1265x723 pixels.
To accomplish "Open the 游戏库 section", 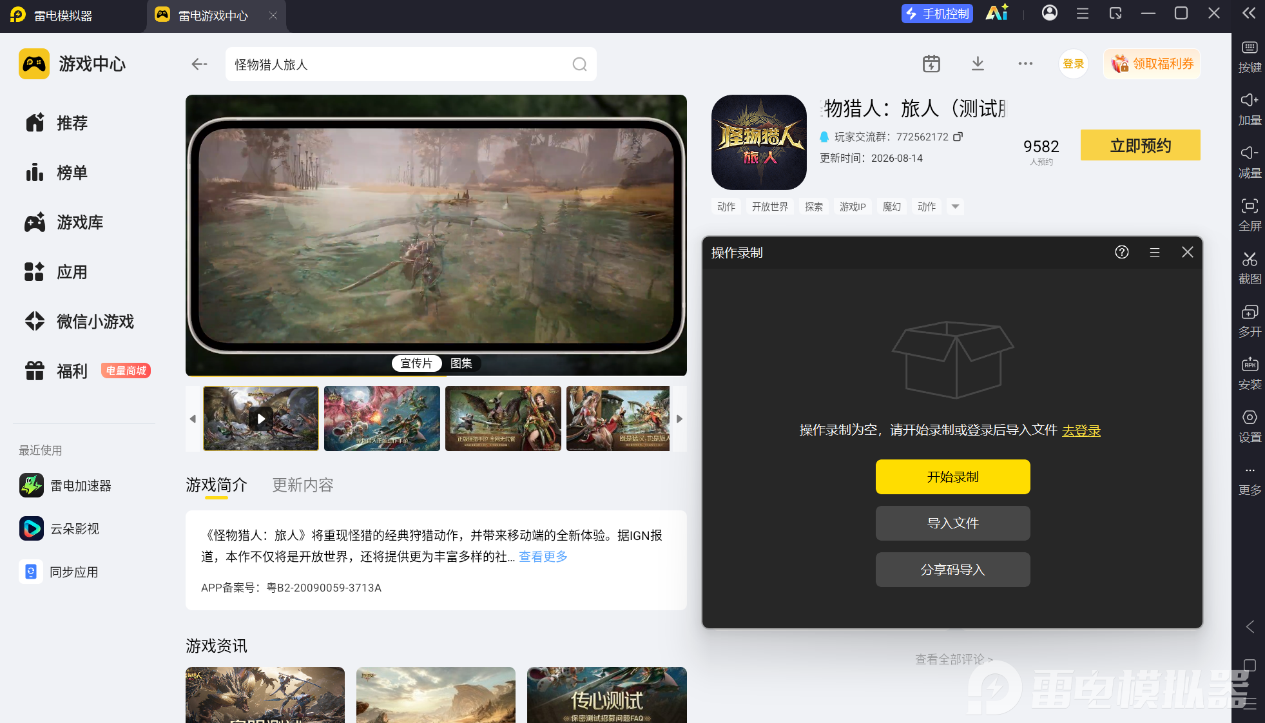I will pos(64,222).
